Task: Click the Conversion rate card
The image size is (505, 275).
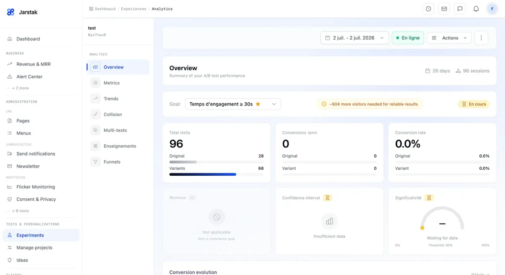Action: [x=442, y=153]
